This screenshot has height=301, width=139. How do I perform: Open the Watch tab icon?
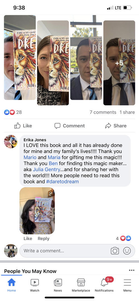tap(35, 282)
